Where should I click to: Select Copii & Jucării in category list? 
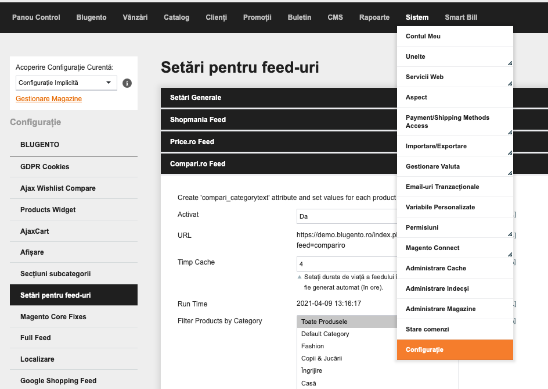[x=347, y=358]
